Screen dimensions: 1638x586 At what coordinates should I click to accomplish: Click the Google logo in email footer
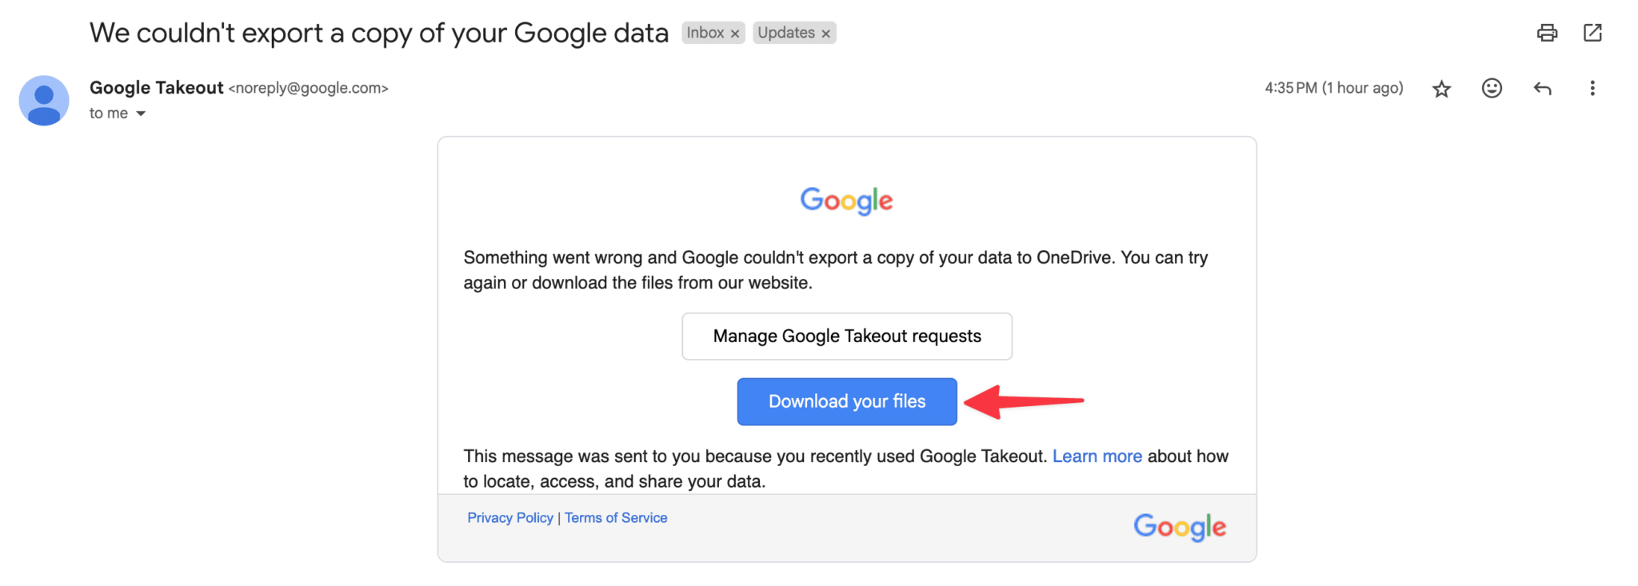(x=1180, y=527)
